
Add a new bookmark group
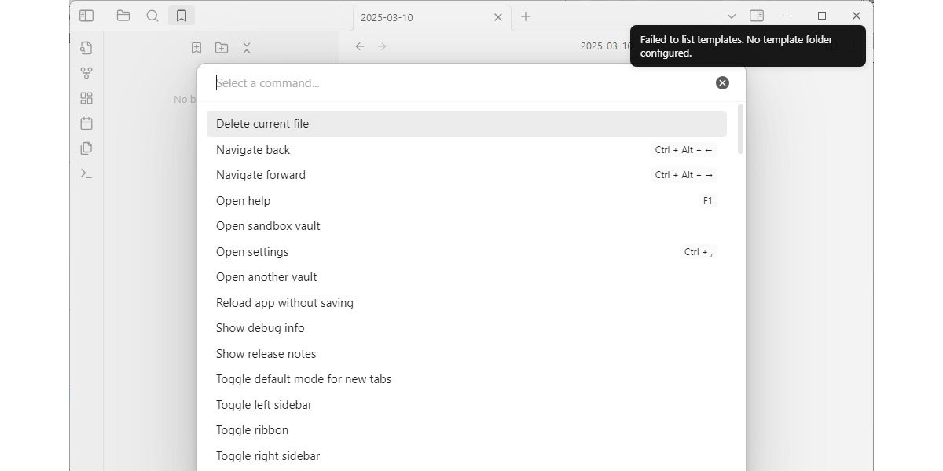(x=222, y=48)
